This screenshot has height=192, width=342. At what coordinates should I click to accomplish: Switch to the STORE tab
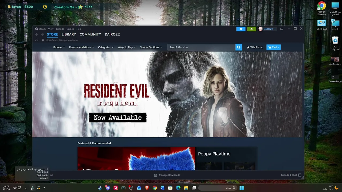tap(52, 34)
